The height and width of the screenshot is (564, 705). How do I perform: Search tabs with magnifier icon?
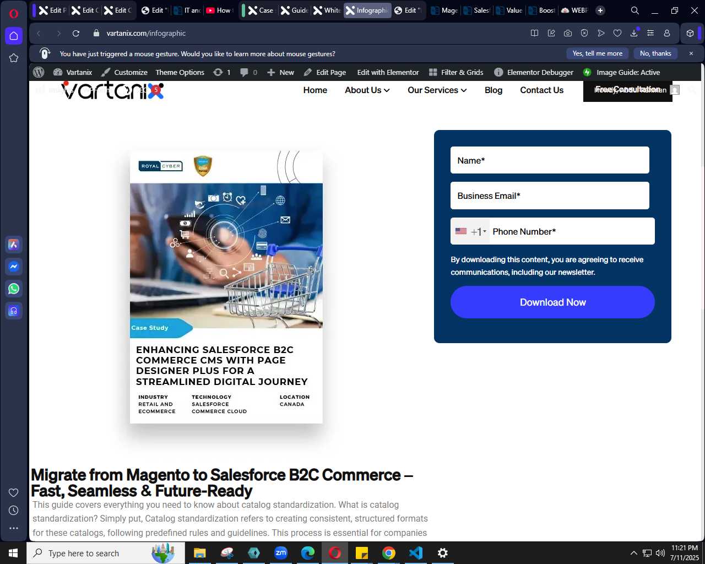[635, 10]
